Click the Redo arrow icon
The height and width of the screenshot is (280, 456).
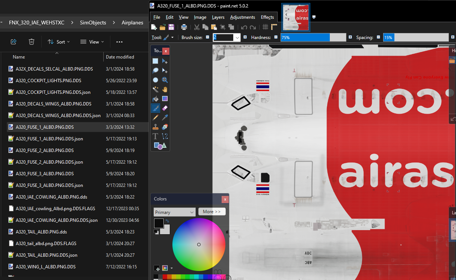pyautogui.click(x=253, y=27)
